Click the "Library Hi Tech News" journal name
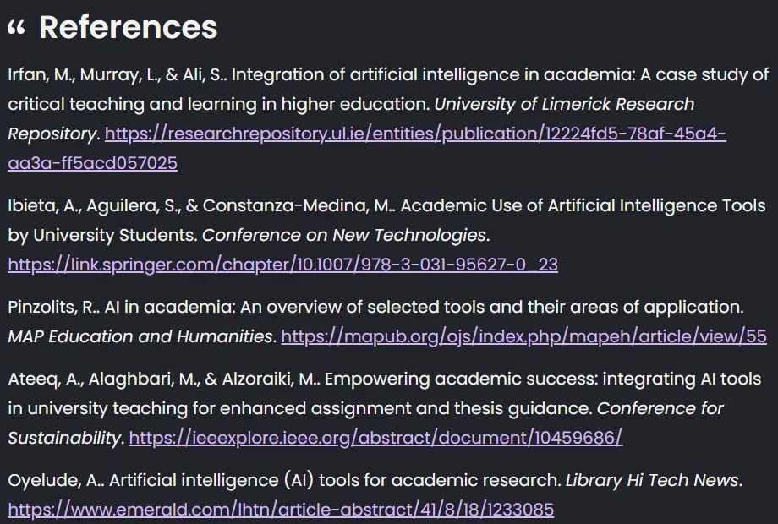Viewport: 778px width, 524px height. coord(651,480)
